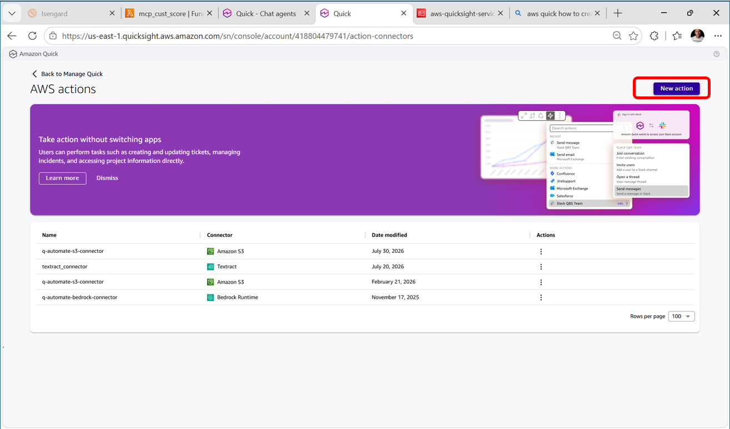Click the Amazon Quick logo
This screenshot has height=429, width=730.
pyautogui.click(x=34, y=54)
